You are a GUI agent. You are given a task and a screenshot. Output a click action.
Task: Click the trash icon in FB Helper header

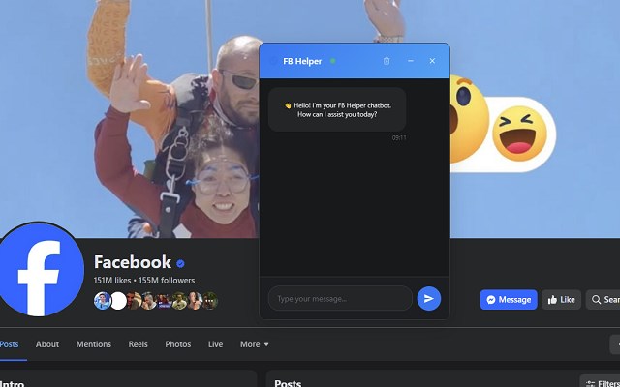[x=387, y=61]
